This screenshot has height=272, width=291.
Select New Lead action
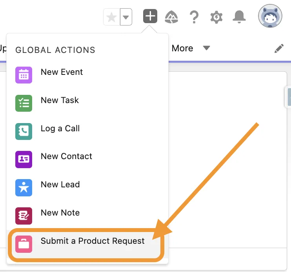(60, 185)
